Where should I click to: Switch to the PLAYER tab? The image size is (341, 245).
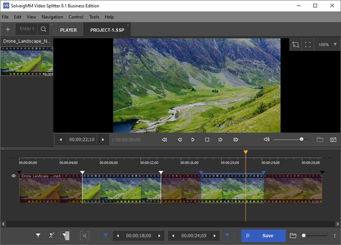coord(69,30)
